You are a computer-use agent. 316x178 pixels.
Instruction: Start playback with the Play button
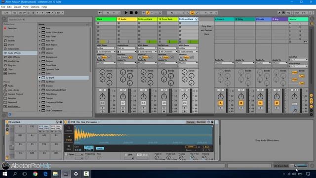pyautogui.click(x=126, y=12)
